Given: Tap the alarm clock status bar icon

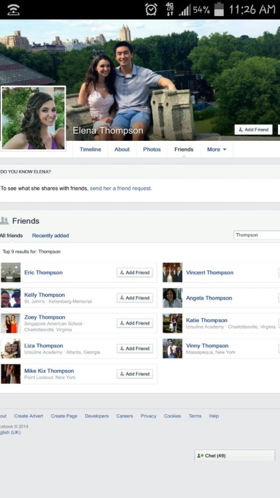Looking at the screenshot, I should click(x=151, y=9).
